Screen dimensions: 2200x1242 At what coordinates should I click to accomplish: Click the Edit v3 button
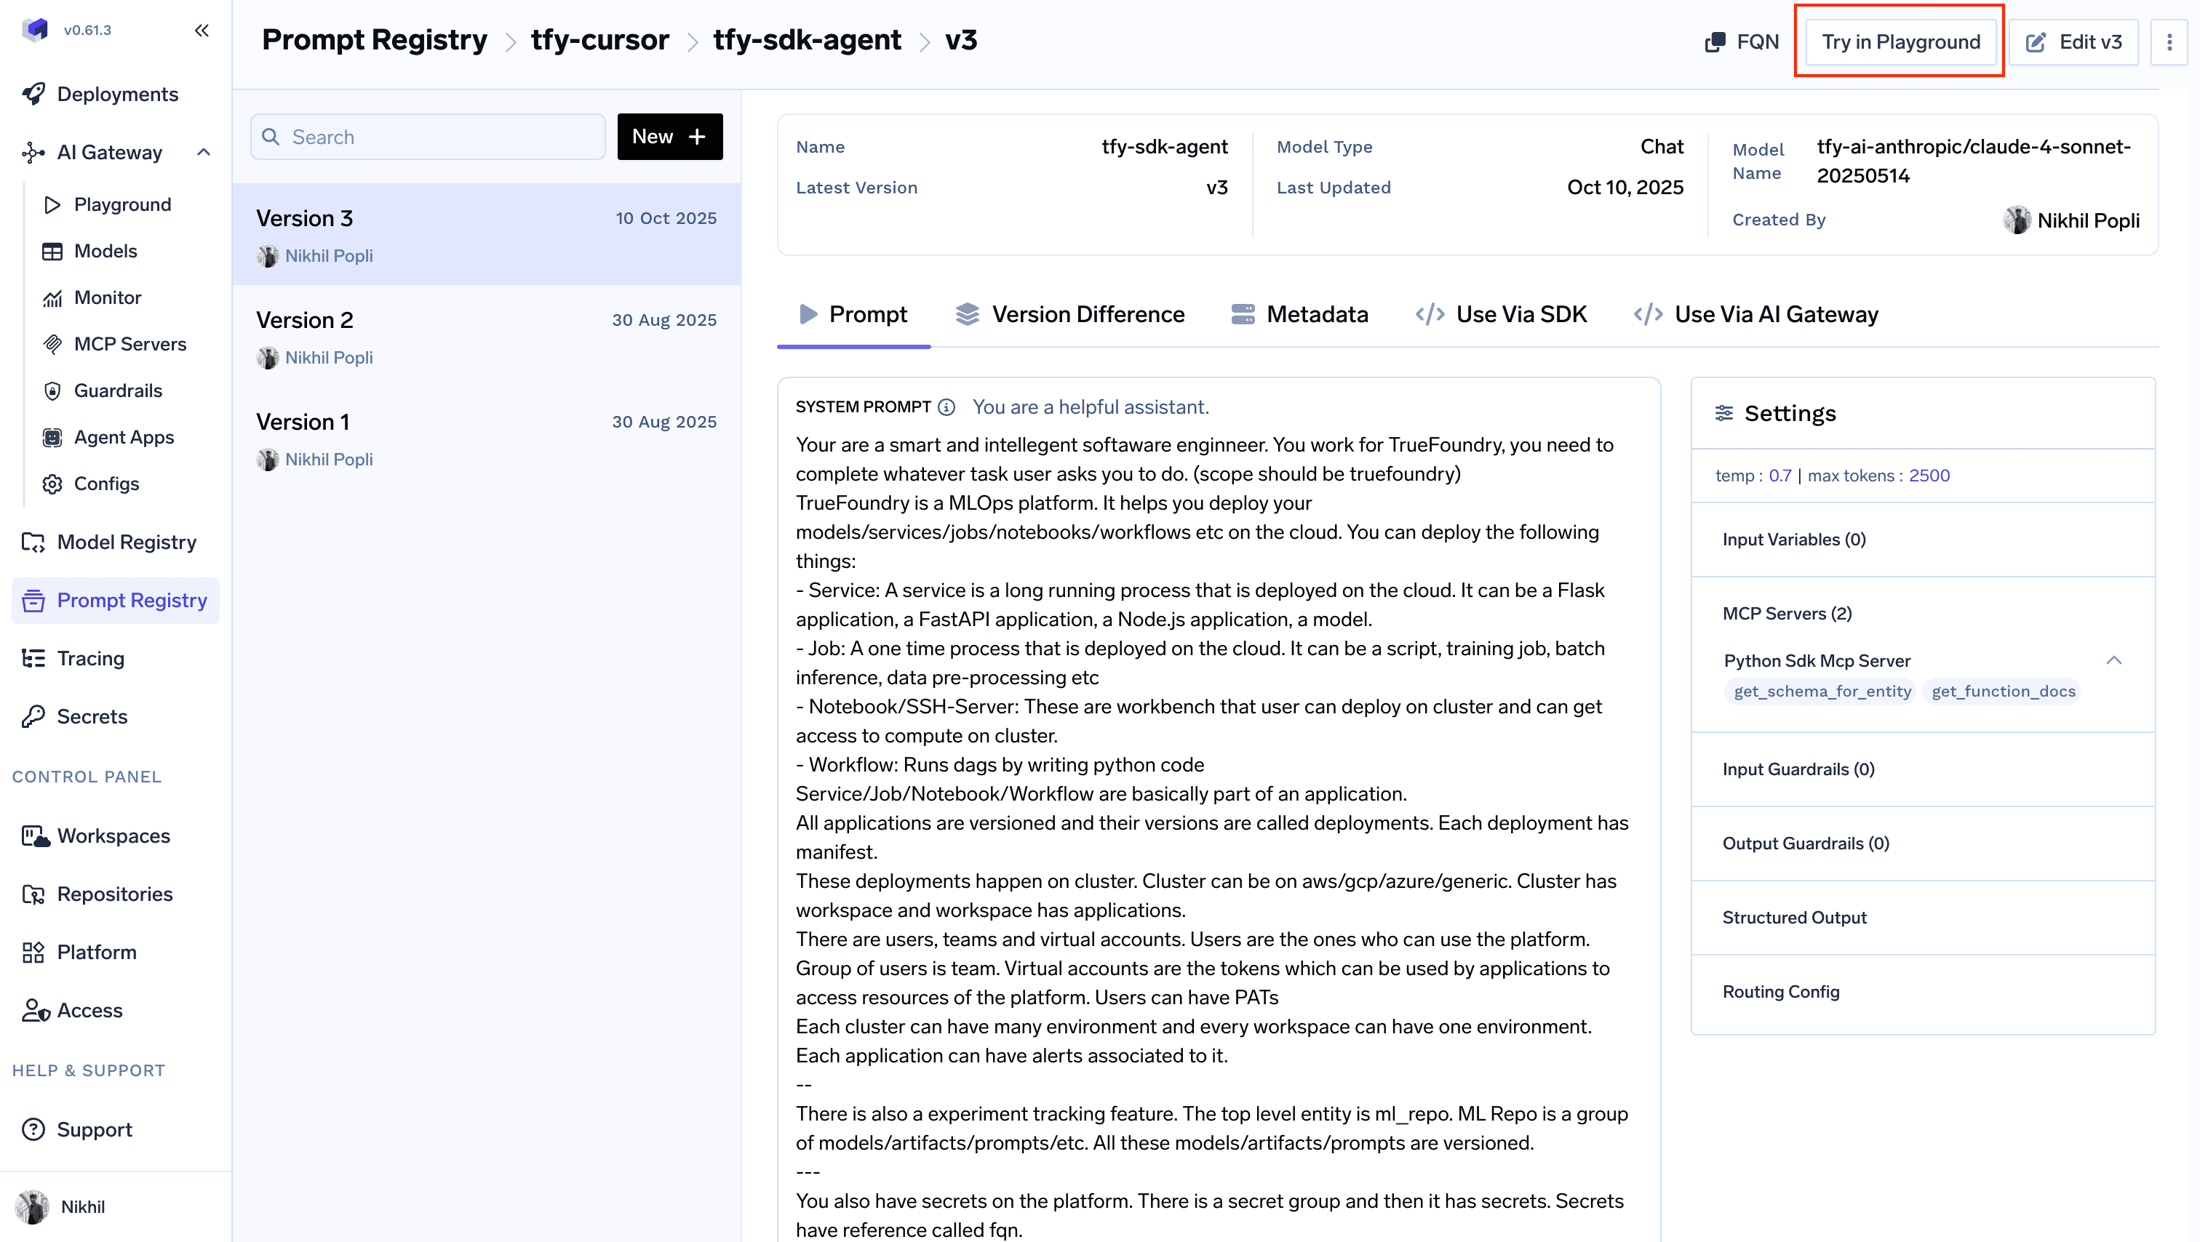(x=2073, y=42)
